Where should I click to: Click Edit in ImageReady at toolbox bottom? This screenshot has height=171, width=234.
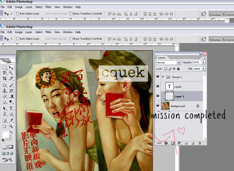pyautogui.click(x=7, y=160)
